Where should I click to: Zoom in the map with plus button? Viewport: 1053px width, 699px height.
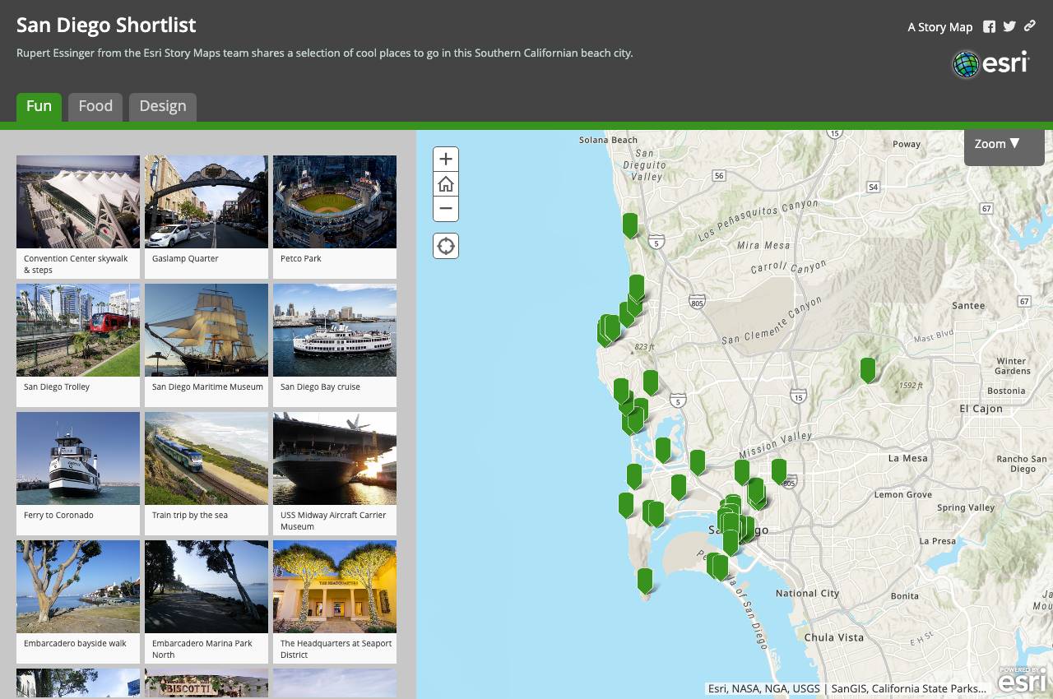446,160
